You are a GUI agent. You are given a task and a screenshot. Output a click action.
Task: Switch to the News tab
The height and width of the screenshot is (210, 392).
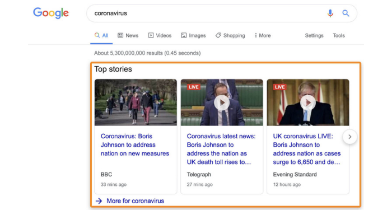(128, 35)
